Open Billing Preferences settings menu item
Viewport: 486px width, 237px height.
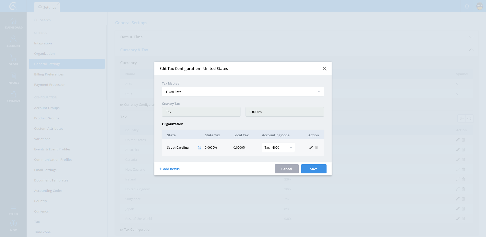pos(49,74)
